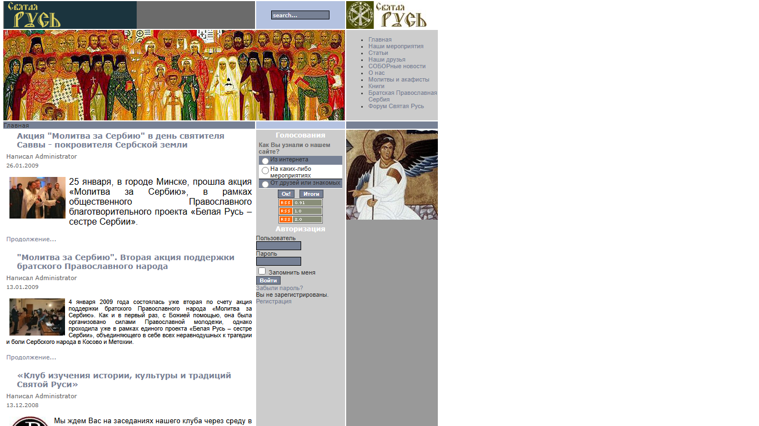Image resolution: width=759 pixels, height=426 pixels.
Task: Submit the poll vote with the Ок! button
Action: [x=286, y=194]
